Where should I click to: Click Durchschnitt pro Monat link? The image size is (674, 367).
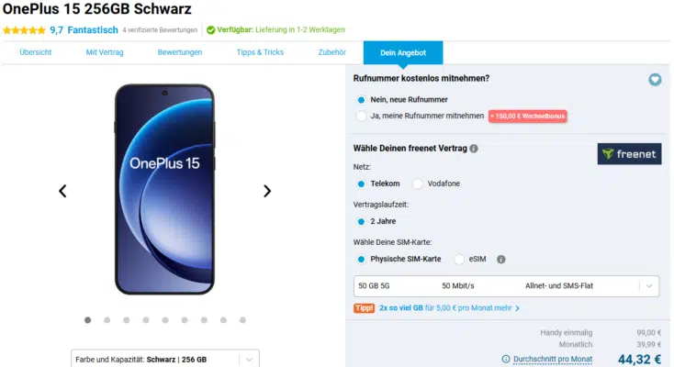(553, 359)
